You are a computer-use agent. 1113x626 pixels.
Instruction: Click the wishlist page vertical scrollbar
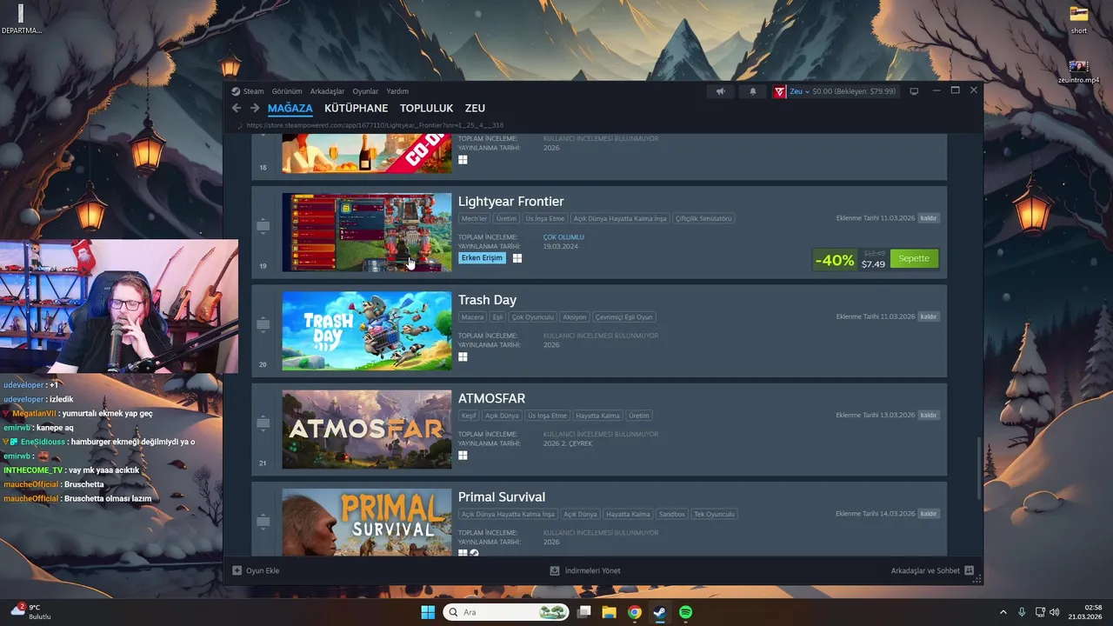pyautogui.click(x=978, y=468)
